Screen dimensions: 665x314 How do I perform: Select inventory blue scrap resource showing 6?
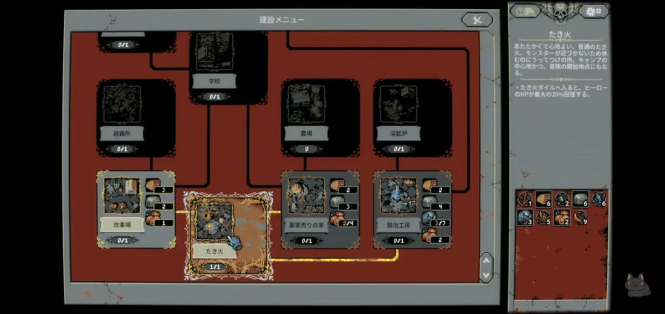[x=599, y=199]
